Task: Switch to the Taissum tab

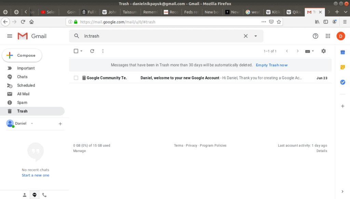Action: [x=130, y=12]
